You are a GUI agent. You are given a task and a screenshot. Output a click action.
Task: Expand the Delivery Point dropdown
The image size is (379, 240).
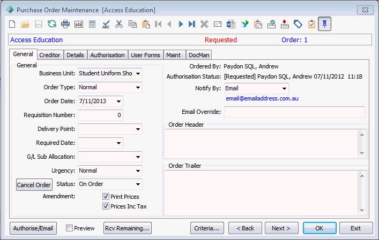click(138, 129)
